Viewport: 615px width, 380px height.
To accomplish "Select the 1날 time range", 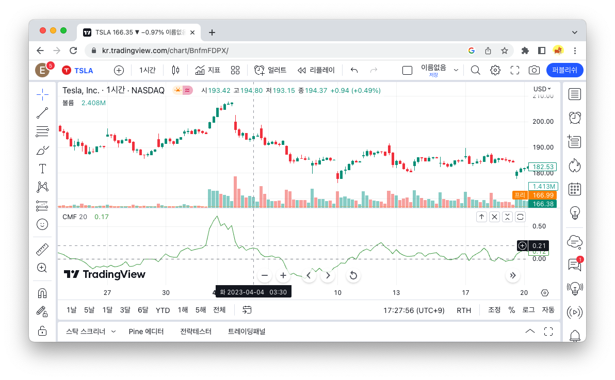I will click(71, 310).
